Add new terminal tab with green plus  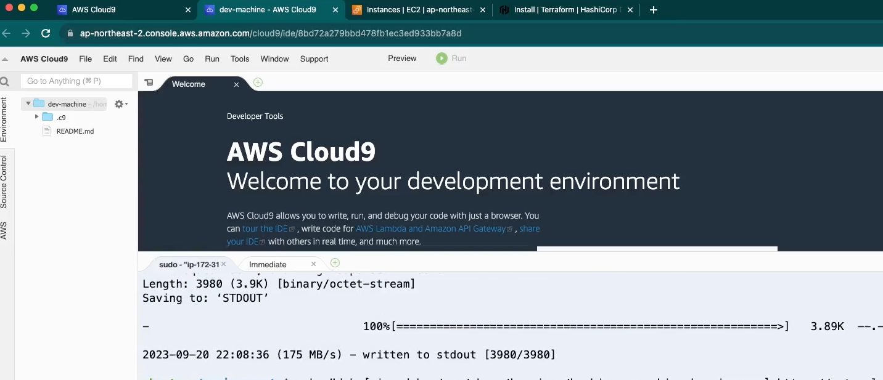335,263
